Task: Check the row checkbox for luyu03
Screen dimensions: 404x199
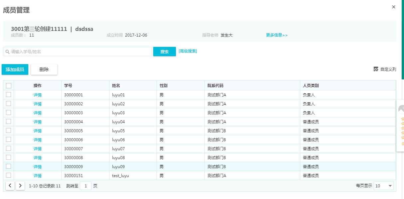Action: click(x=9, y=113)
